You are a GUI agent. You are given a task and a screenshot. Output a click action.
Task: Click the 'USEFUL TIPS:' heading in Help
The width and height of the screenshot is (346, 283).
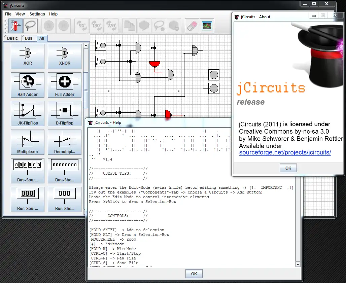tap(117, 173)
